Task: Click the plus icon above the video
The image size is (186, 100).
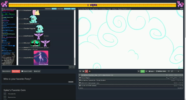Action: tap(181, 9)
